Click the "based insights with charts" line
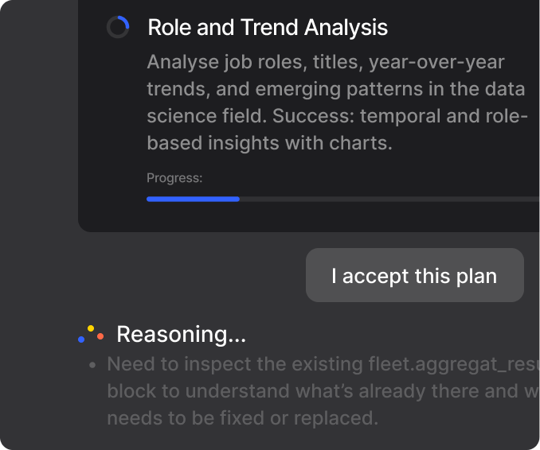The image size is (540, 450). (269, 144)
